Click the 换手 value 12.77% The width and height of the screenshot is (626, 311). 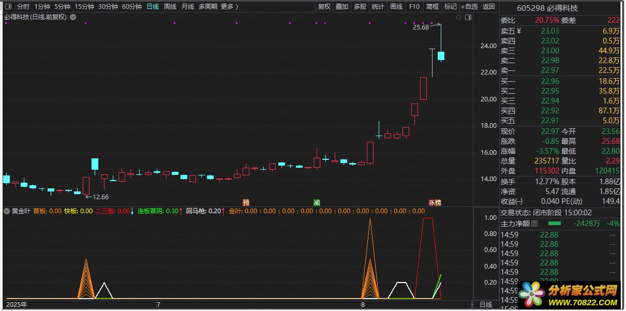(548, 182)
